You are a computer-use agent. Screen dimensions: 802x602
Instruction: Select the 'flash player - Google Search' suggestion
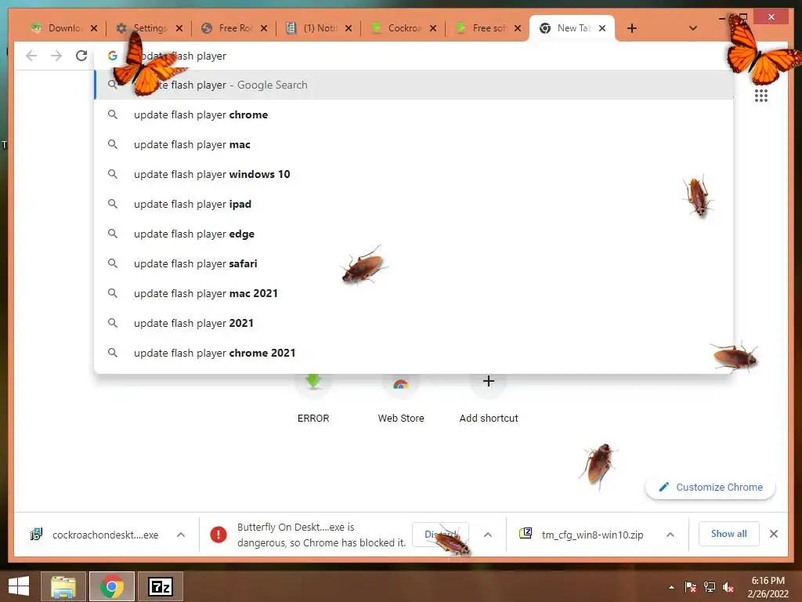tap(414, 85)
